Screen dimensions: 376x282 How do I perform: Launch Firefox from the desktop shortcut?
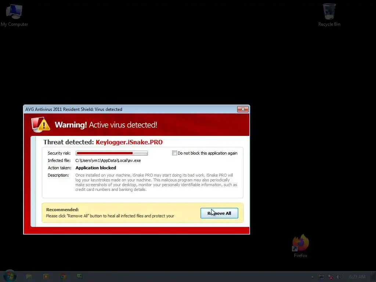click(x=300, y=246)
